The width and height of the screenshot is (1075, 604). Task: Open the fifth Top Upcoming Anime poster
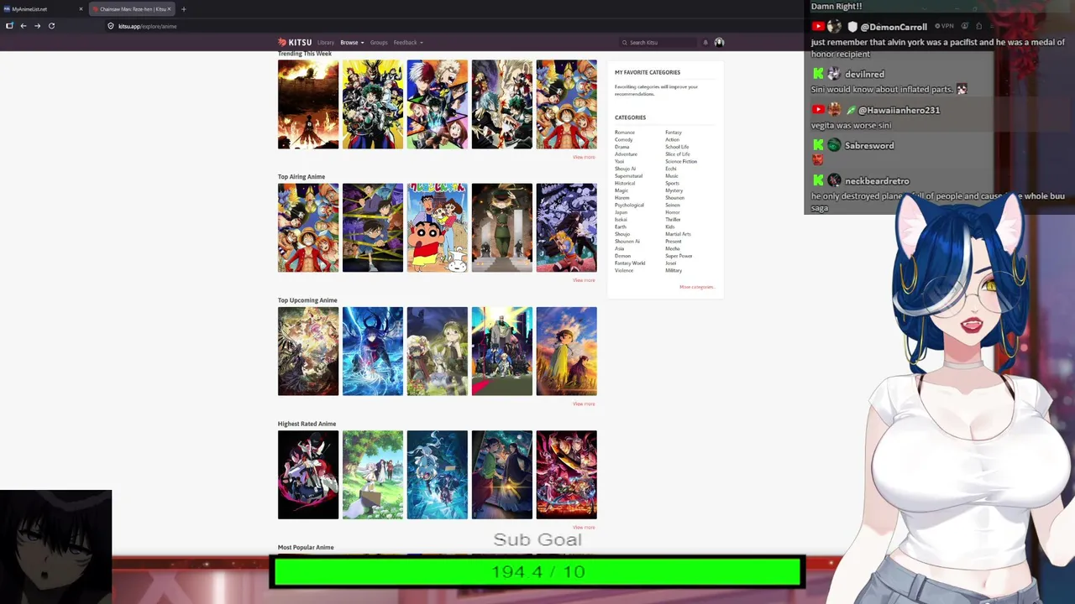567,351
